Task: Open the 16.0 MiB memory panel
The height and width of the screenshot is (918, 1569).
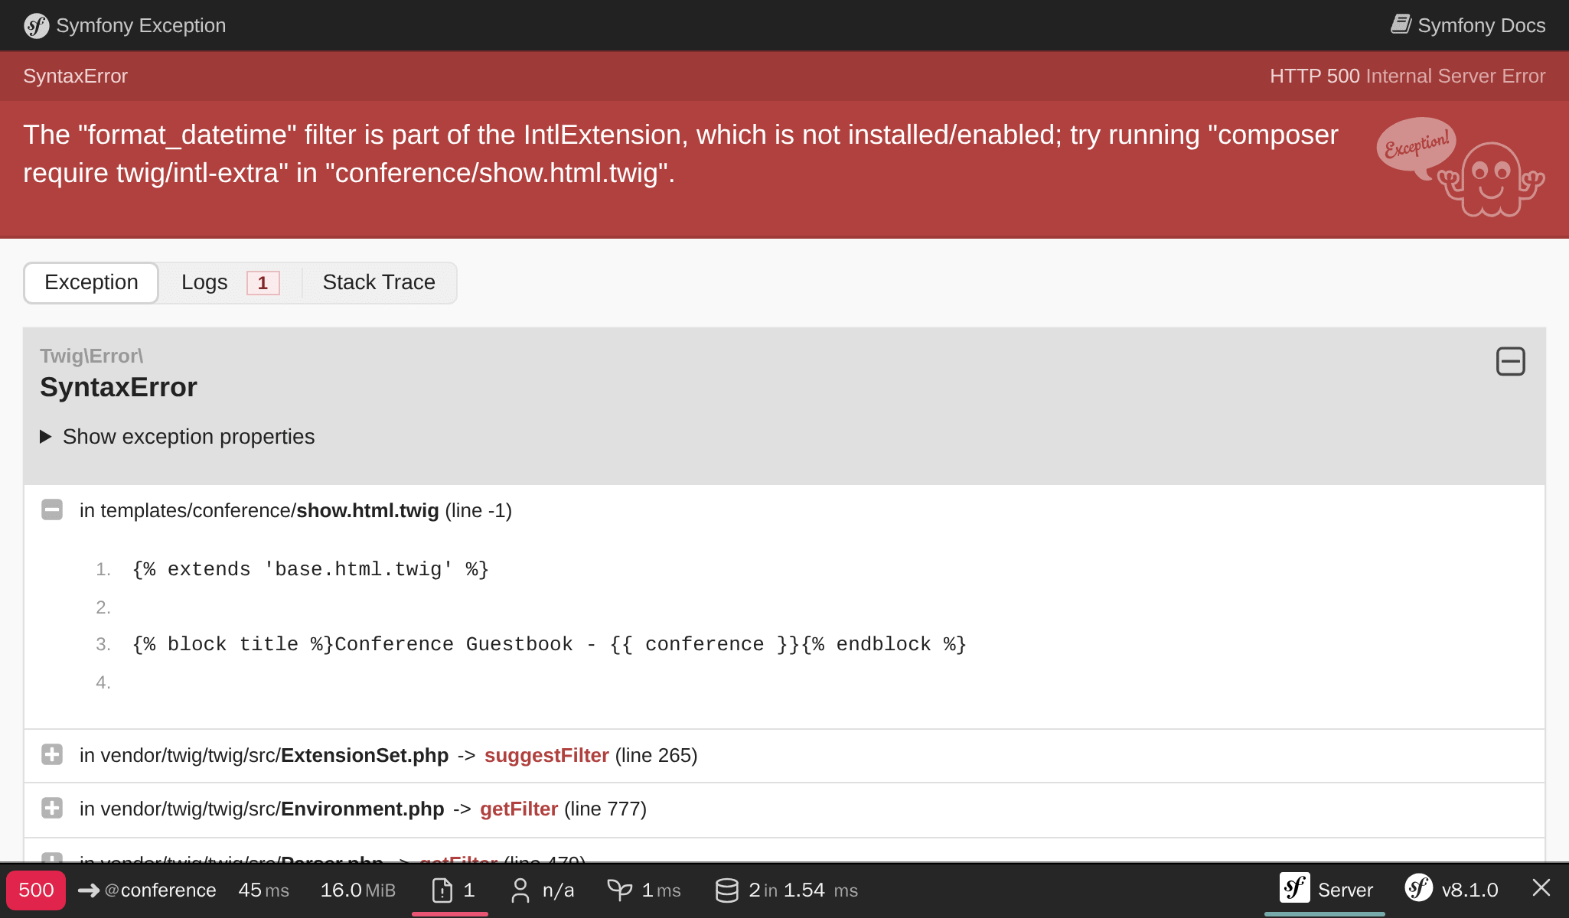Action: coord(357,890)
